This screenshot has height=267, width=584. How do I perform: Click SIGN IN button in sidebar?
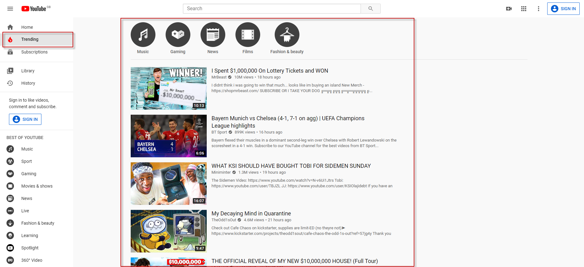(25, 119)
